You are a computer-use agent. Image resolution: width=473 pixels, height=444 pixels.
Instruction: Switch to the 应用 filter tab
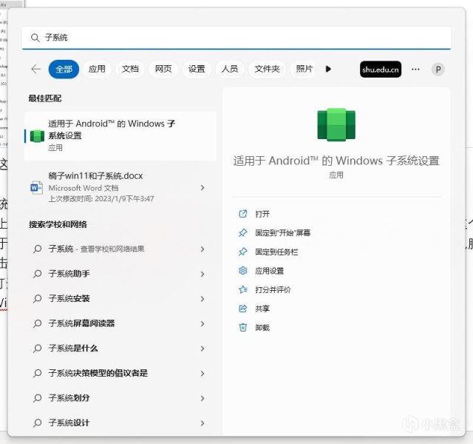coord(97,69)
